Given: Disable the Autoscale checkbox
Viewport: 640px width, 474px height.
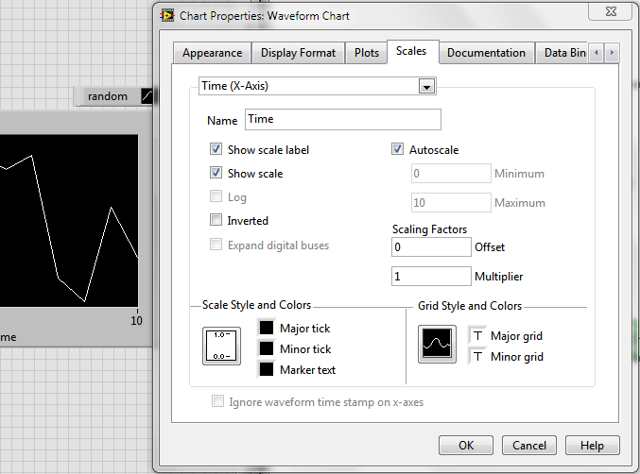Looking at the screenshot, I should [398, 149].
